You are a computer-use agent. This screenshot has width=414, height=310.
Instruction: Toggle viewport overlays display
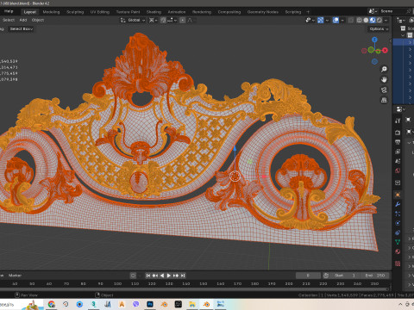(336, 20)
